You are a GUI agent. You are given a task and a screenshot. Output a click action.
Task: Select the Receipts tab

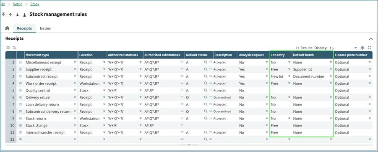coord(24,28)
